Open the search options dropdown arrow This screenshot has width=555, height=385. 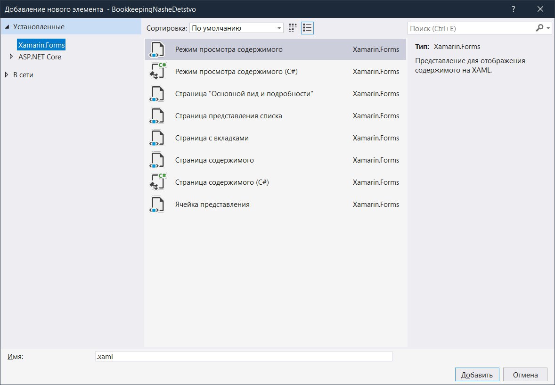point(548,28)
